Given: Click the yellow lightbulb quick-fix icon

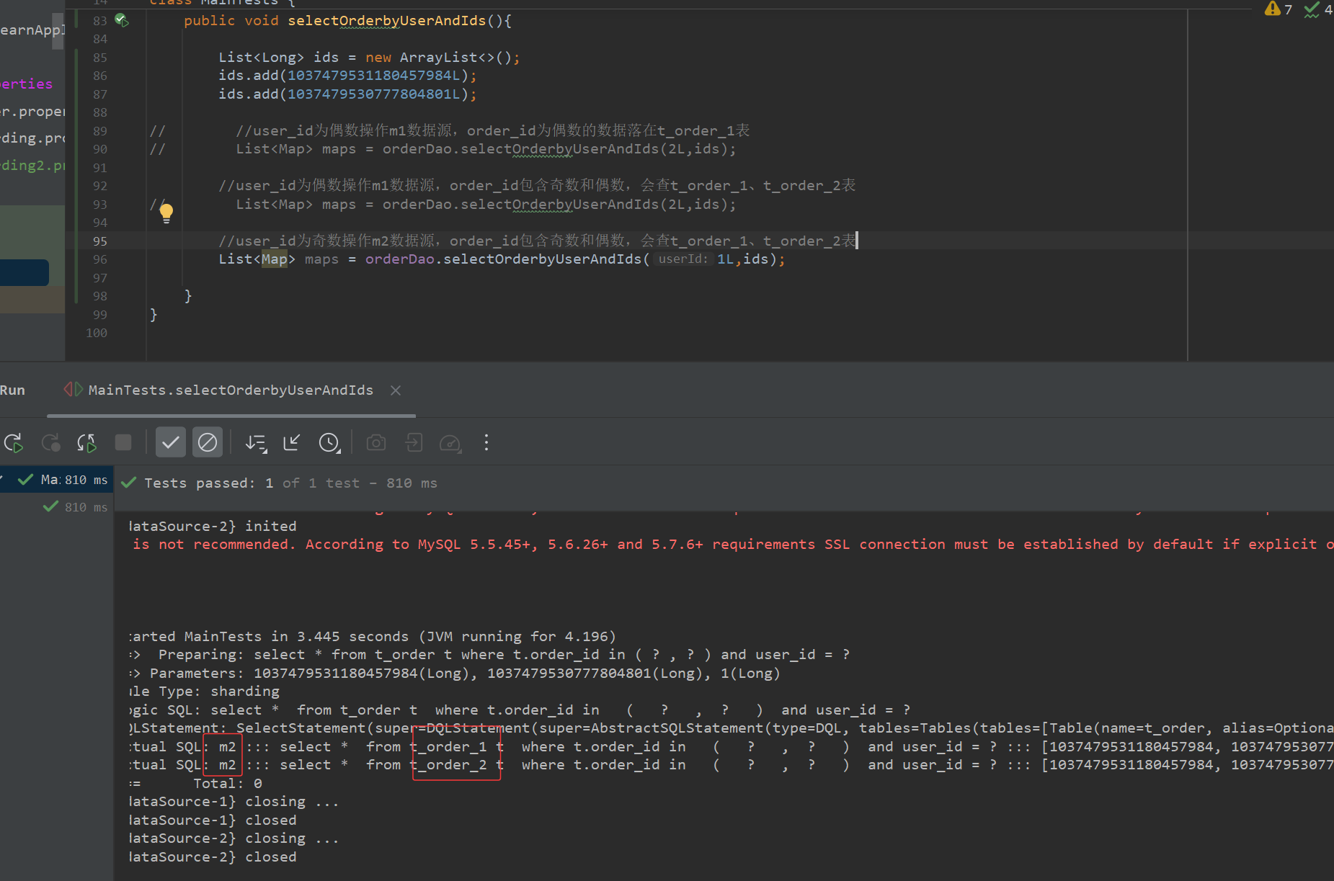Looking at the screenshot, I should pos(166,213).
